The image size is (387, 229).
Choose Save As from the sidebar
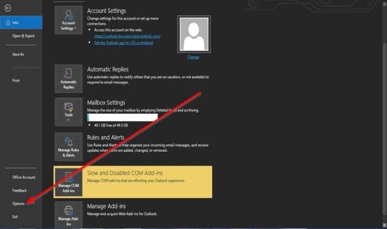(x=18, y=54)
